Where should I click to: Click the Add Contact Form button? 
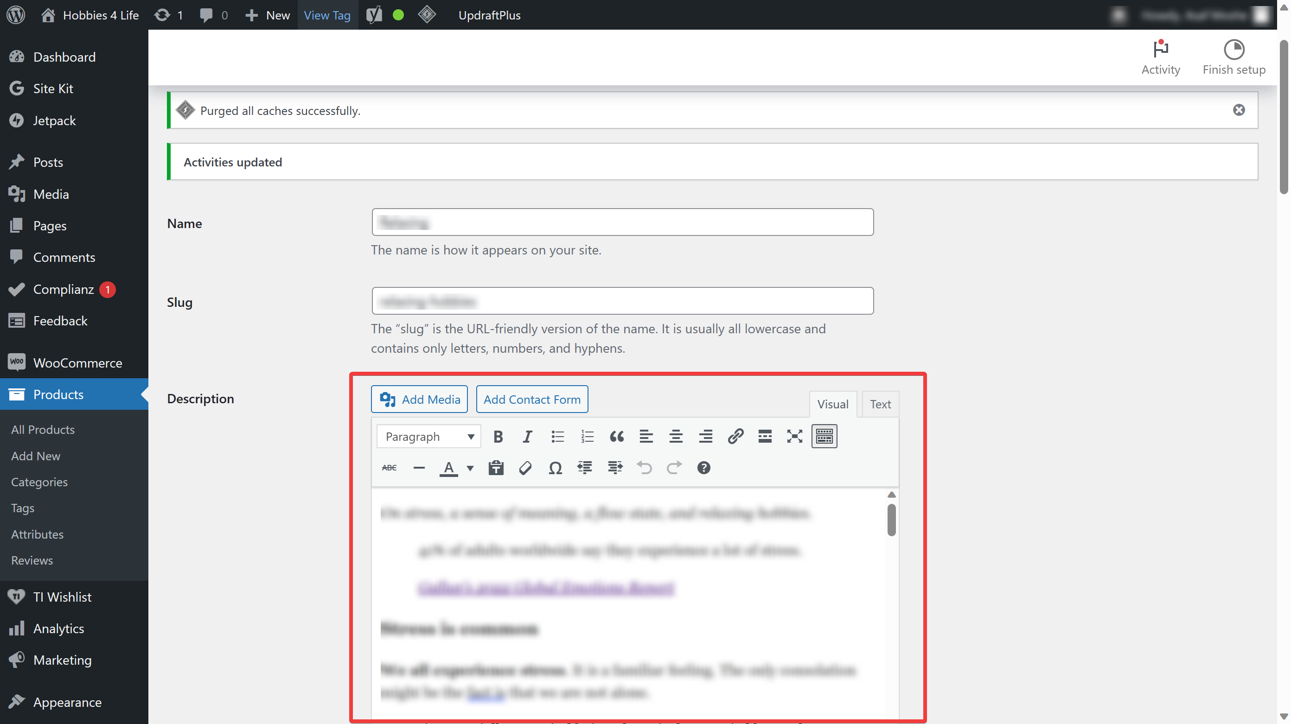tap(532, 399)
